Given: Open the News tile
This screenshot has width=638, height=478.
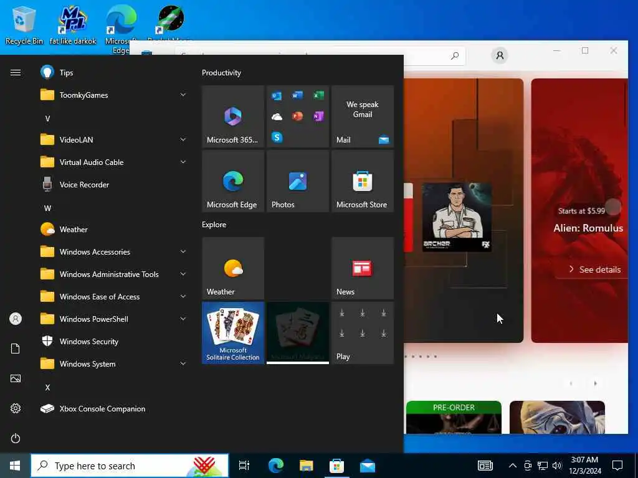Looking at the screenshot, I should (363, 268).
